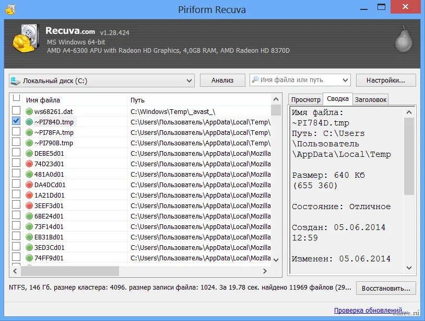Image resolution: width=425 pixels, height=321 pixels.
Task: Select the EB31Bd01 file row name
Action: point(49,237)
